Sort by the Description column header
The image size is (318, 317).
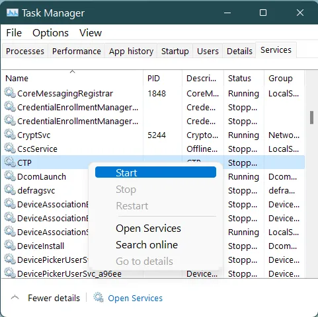click(x=203, y=78)
